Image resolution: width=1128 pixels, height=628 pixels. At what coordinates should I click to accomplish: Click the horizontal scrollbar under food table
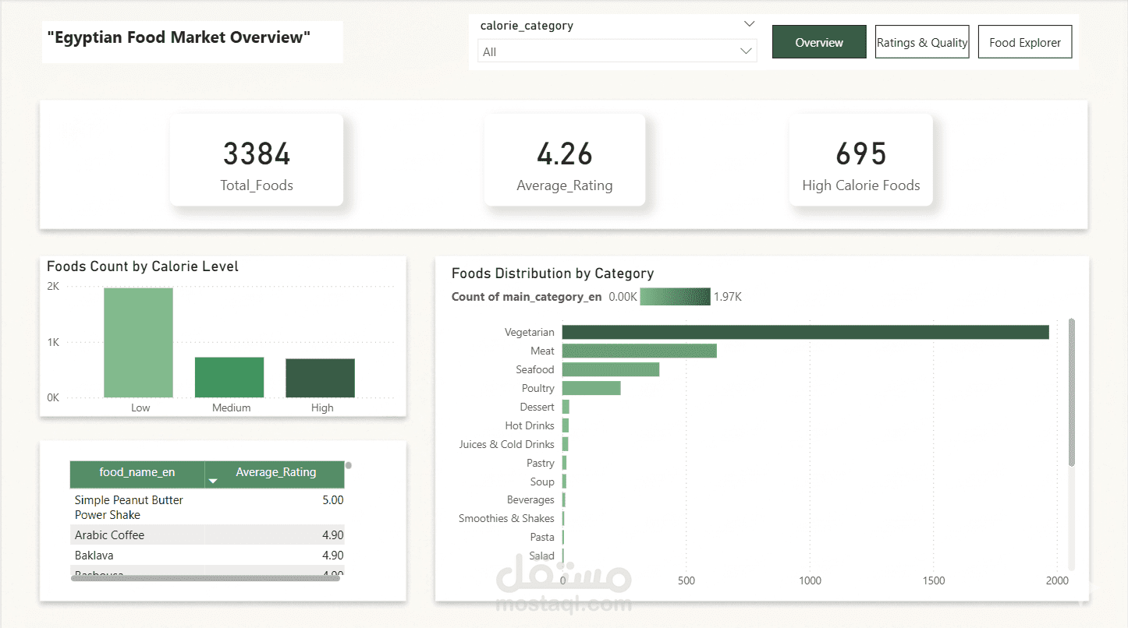(x=205, y=578)
